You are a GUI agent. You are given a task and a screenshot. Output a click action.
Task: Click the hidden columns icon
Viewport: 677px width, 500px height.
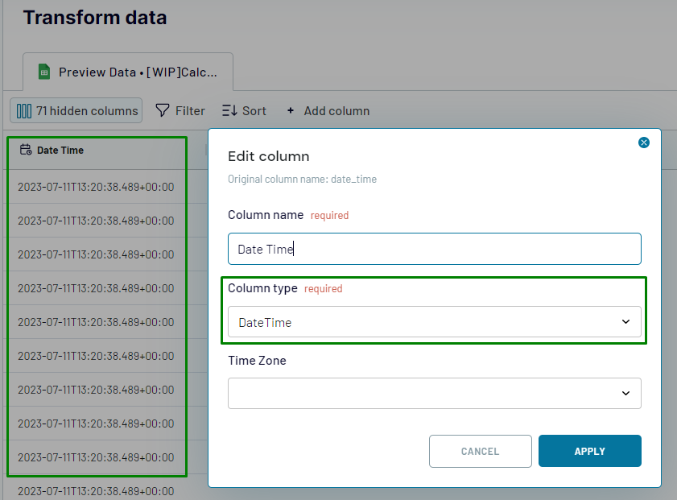24,111
